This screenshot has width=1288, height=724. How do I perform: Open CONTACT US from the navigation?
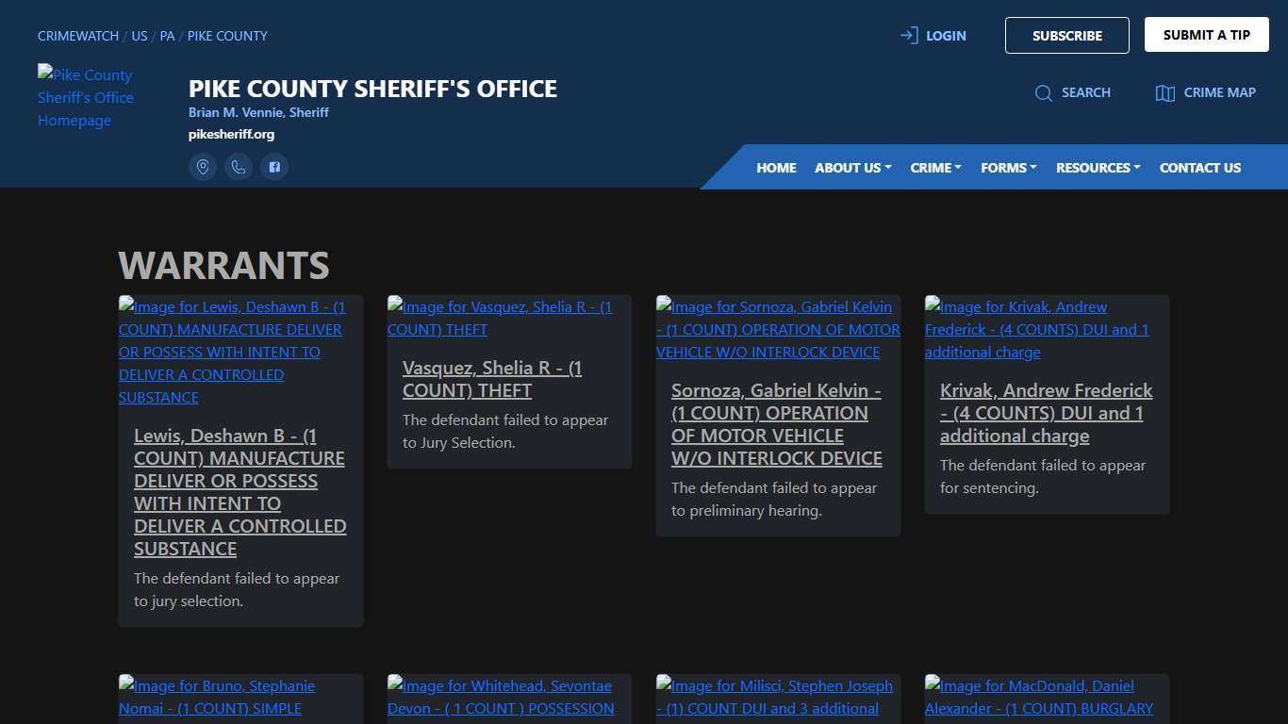point(1200,168)
